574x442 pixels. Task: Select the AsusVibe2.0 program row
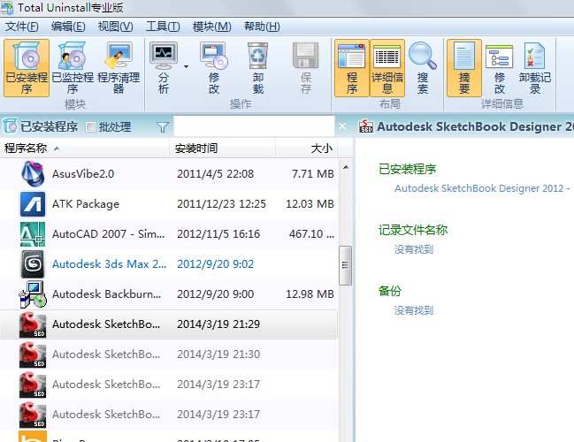(169, 174)
